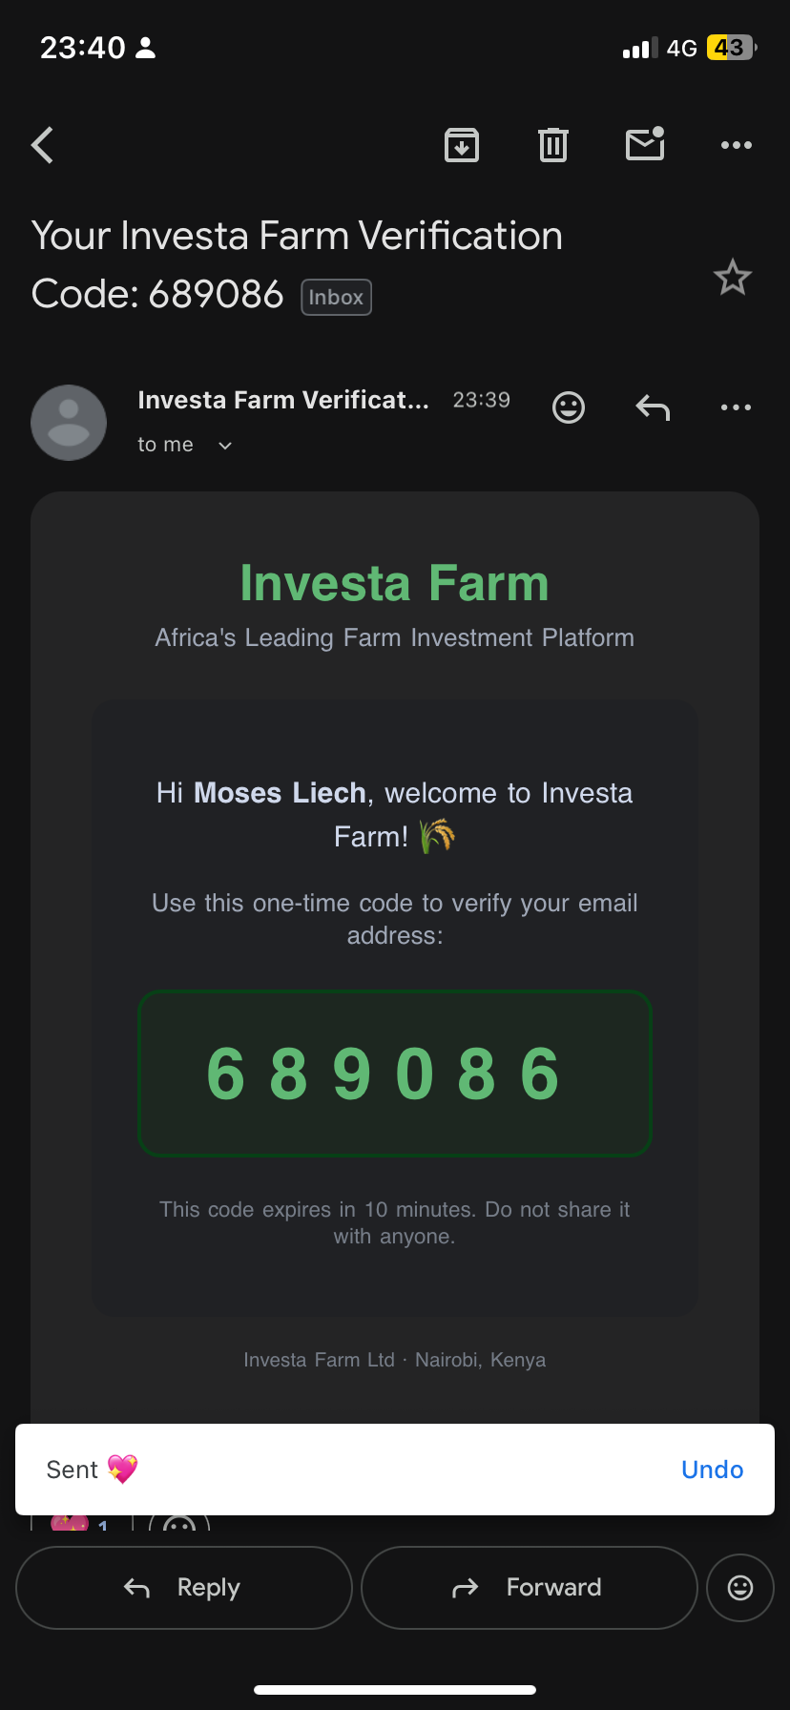Open message-level three-dot options menu
The image size is (790, 1710).
pos(737,407)
